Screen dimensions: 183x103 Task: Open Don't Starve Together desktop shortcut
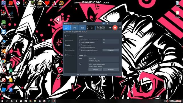(x=40, y=5)
